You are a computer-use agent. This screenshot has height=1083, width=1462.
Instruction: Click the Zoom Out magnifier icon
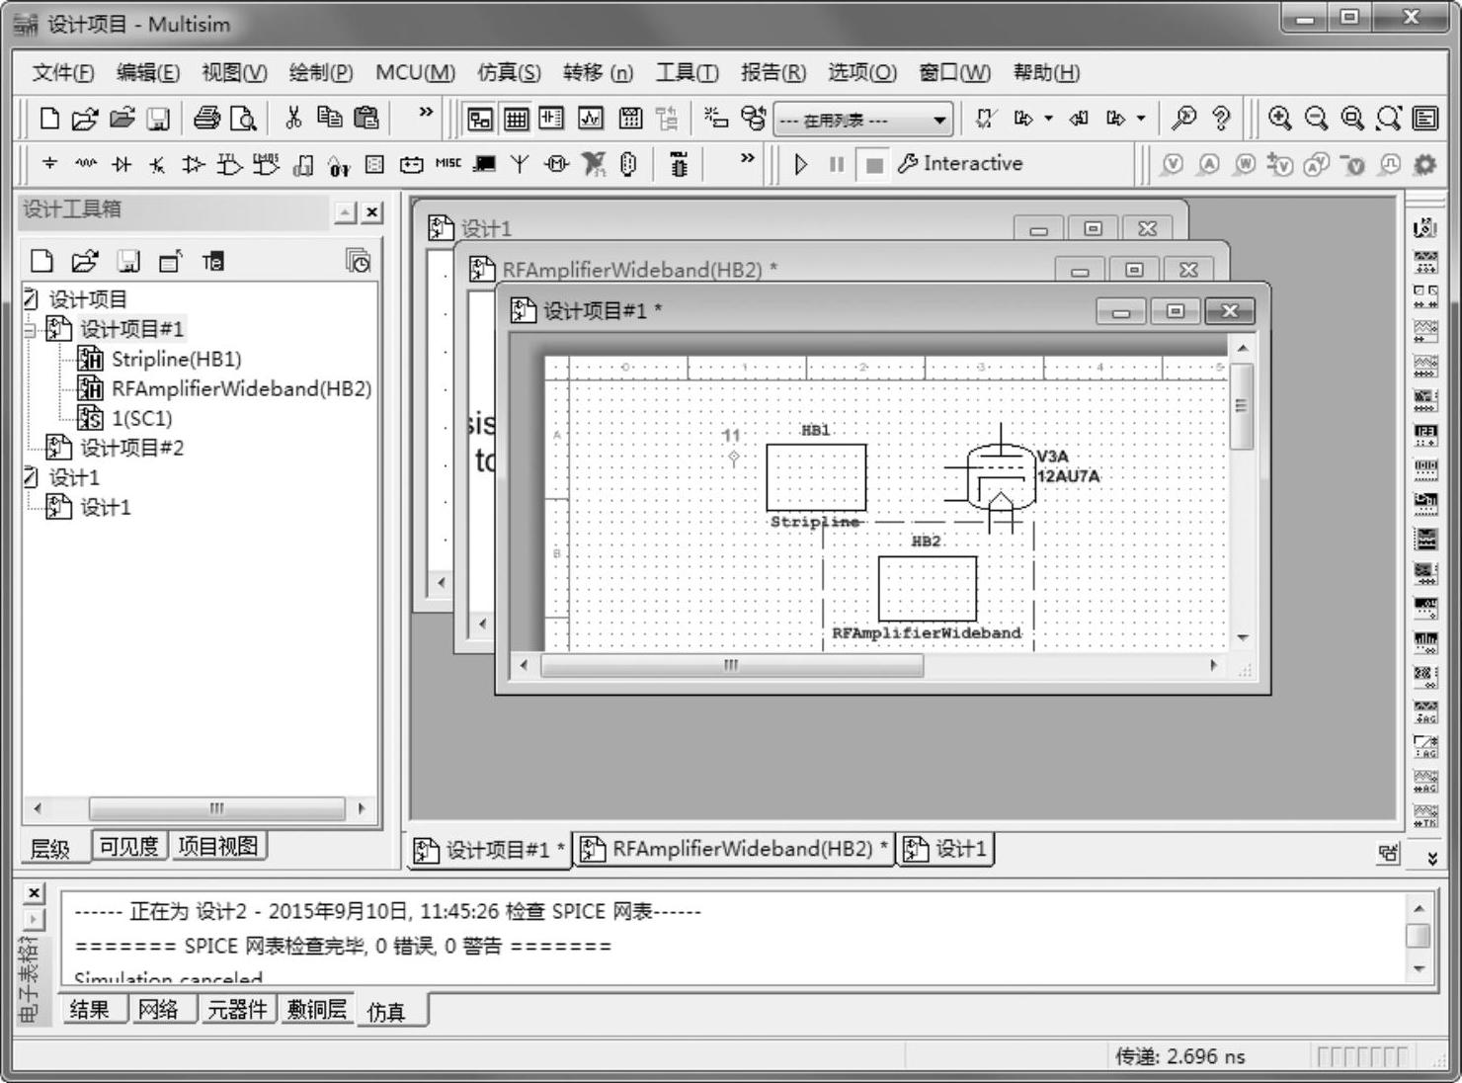pos(1316,119)
